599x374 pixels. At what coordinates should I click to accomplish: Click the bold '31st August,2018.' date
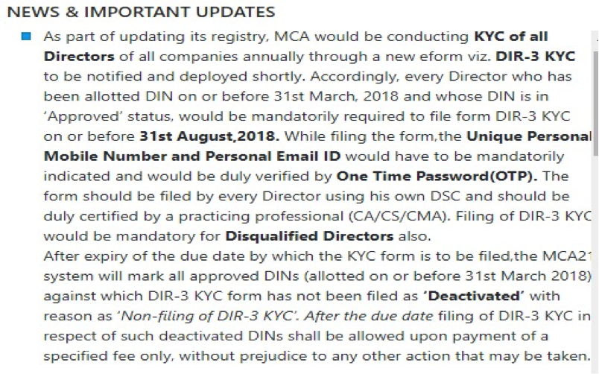[x=209, y=136]
